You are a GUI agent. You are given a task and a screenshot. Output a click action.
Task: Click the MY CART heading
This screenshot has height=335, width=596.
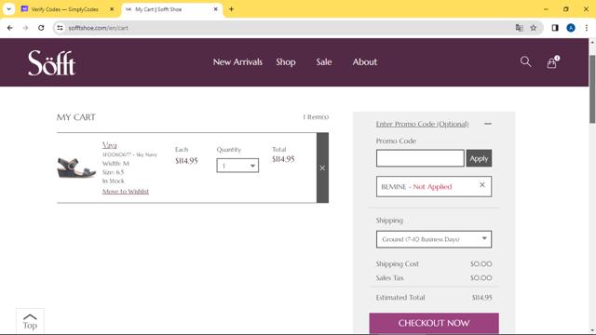coord(76,117)
